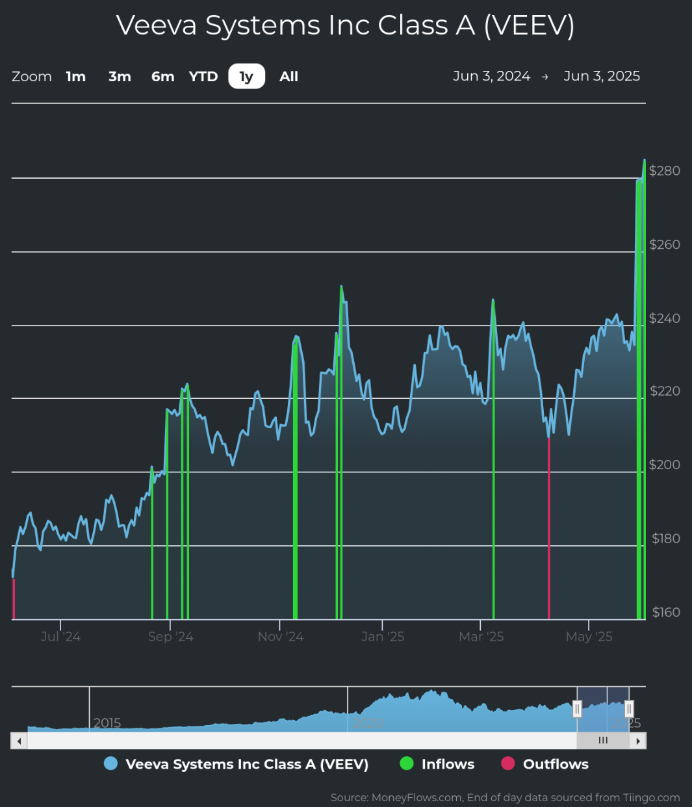
Task: Click the navigator right scroll arrow
Action: [x=638, y=741]
